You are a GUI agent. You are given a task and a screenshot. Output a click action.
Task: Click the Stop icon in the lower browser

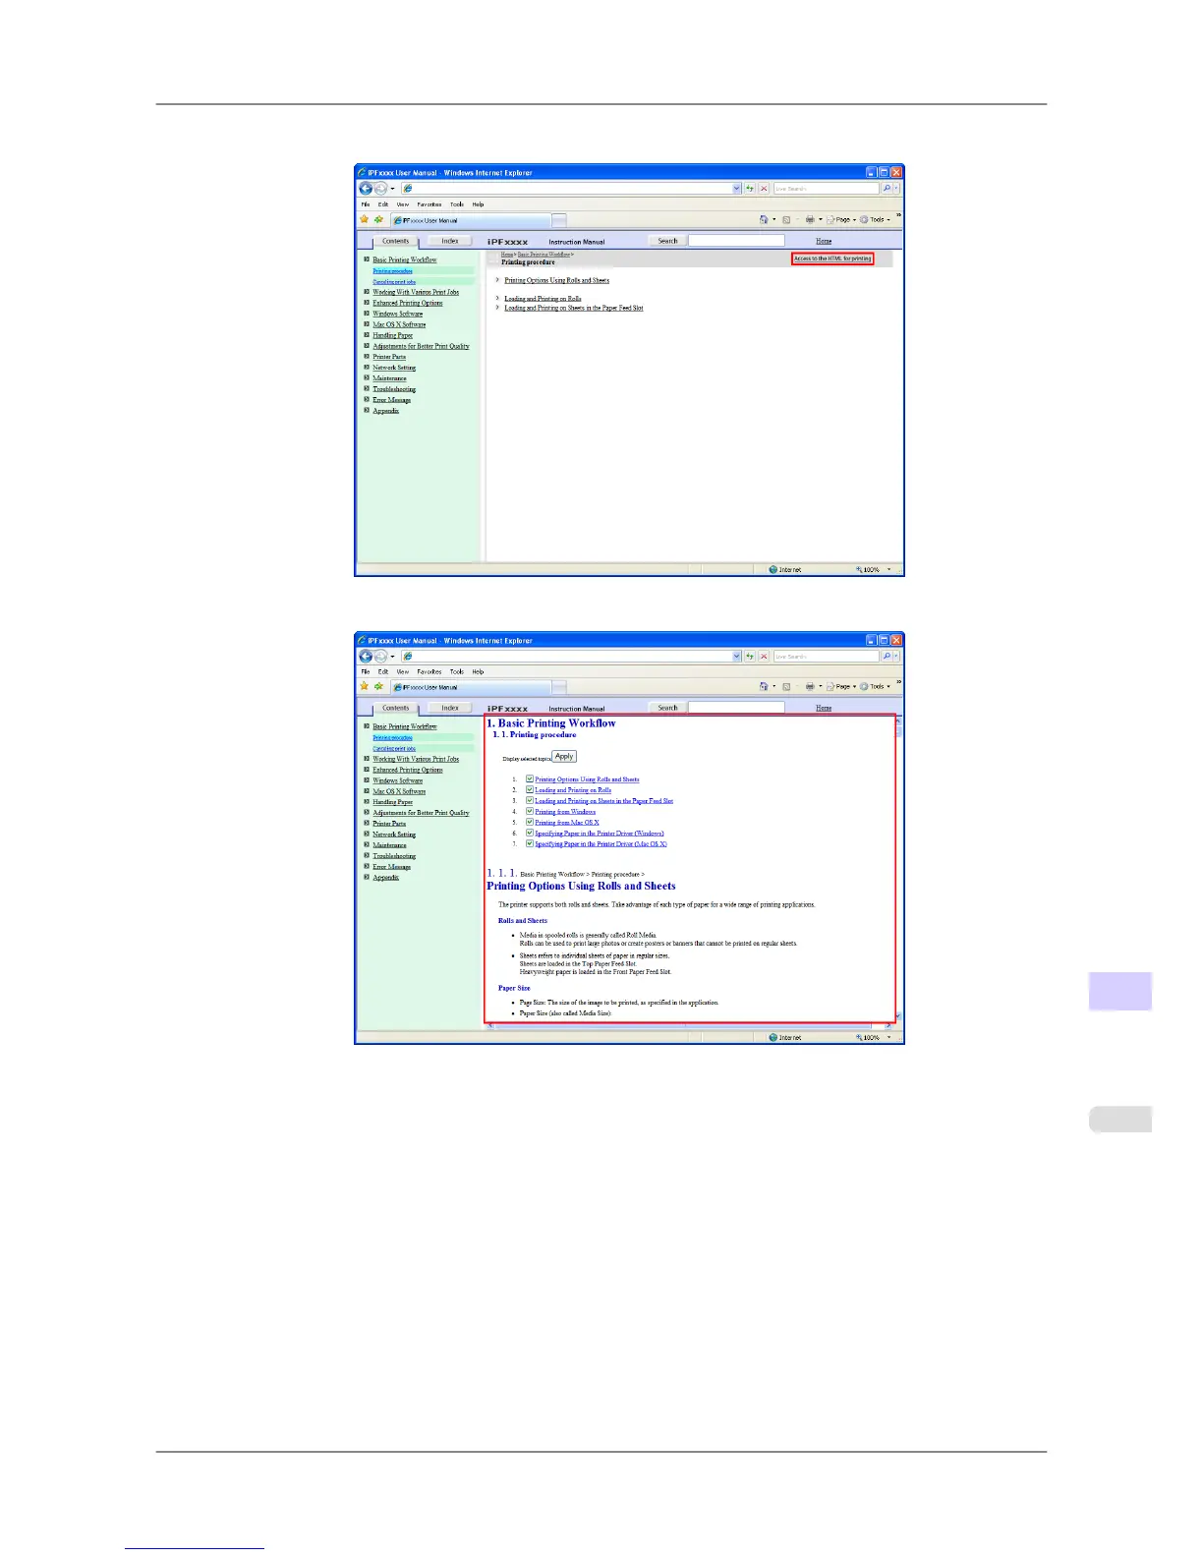click(764, 657)
